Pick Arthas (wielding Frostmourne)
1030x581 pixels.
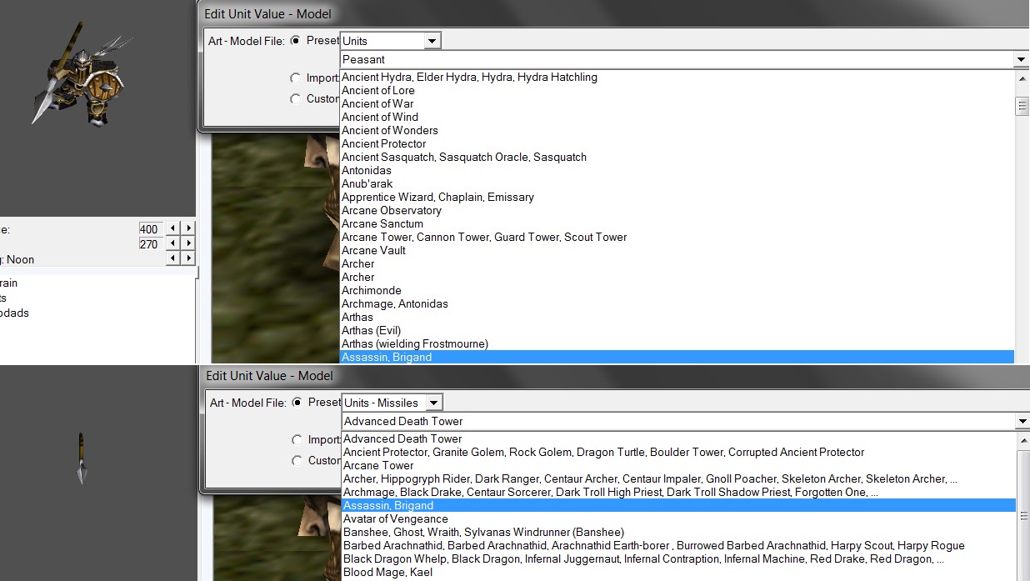pos(677,343)
